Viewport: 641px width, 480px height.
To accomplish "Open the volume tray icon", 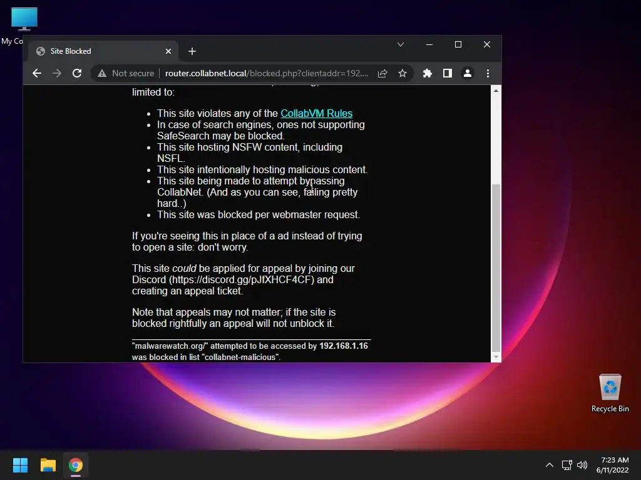I will coord(582,465).
